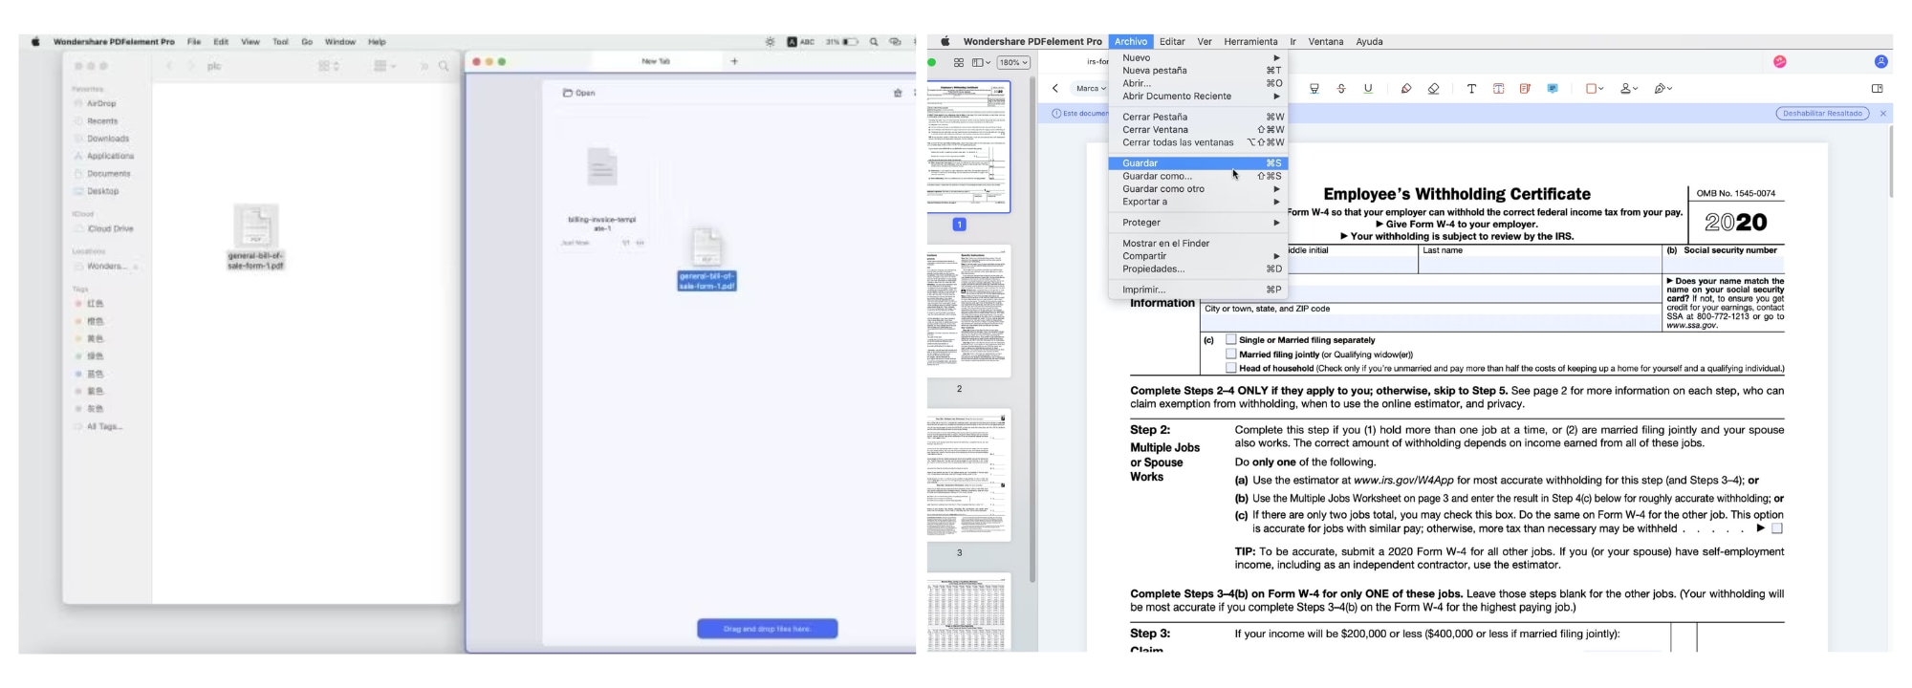Expand the Marca dropdown
Viewport: 1912px width, 688px height.
click(1091, 89)
